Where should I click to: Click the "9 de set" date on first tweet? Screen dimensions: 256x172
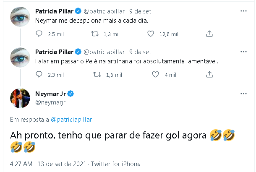point(141,10)
